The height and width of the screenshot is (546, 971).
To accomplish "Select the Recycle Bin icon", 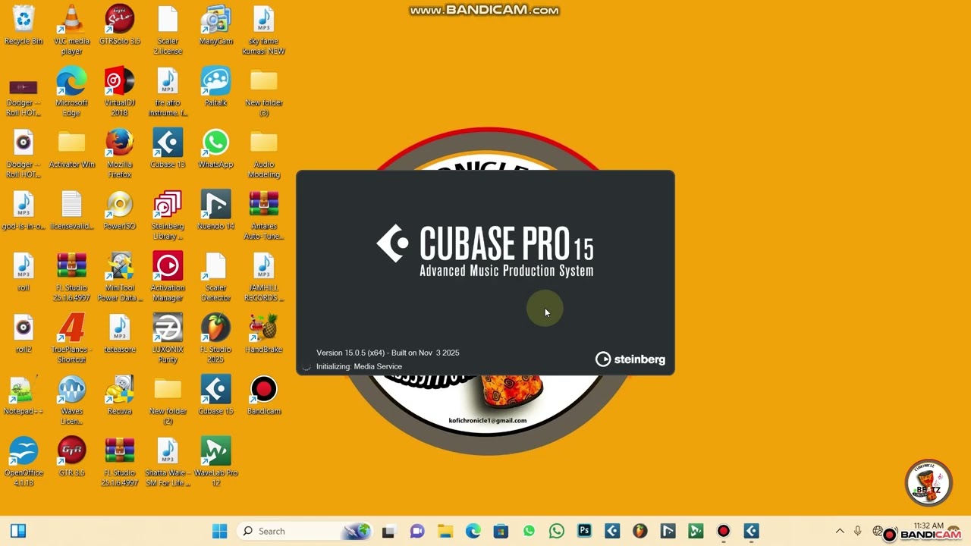I will click(x=24, y=26).
